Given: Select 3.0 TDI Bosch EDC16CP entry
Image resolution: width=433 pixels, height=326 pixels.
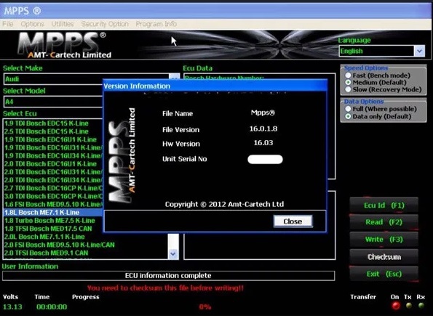Looking at the screenshot, I should coord(53,196).
